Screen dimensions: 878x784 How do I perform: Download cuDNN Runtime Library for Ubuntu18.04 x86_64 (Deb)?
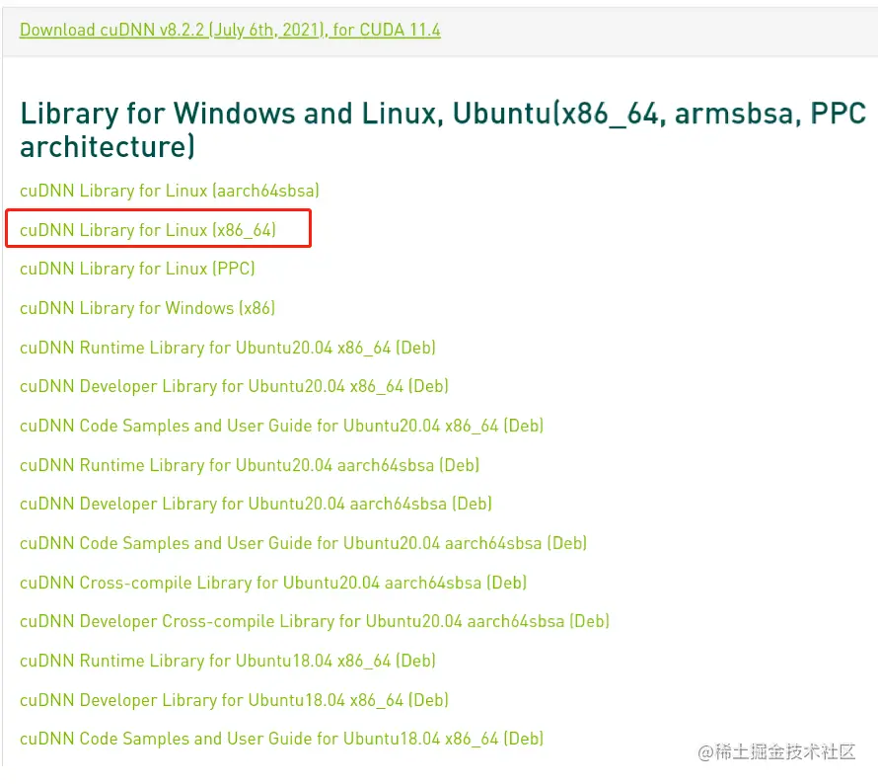coord(228,661)
